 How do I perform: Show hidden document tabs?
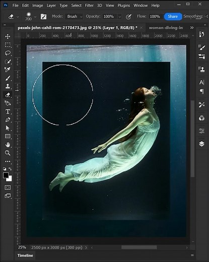(192, 28)
